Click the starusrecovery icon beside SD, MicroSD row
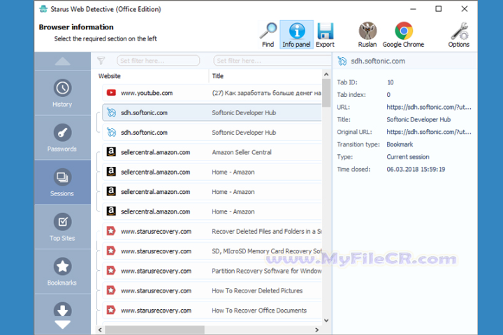The width and height of the screenshot is (503, 335). (111, 251)
